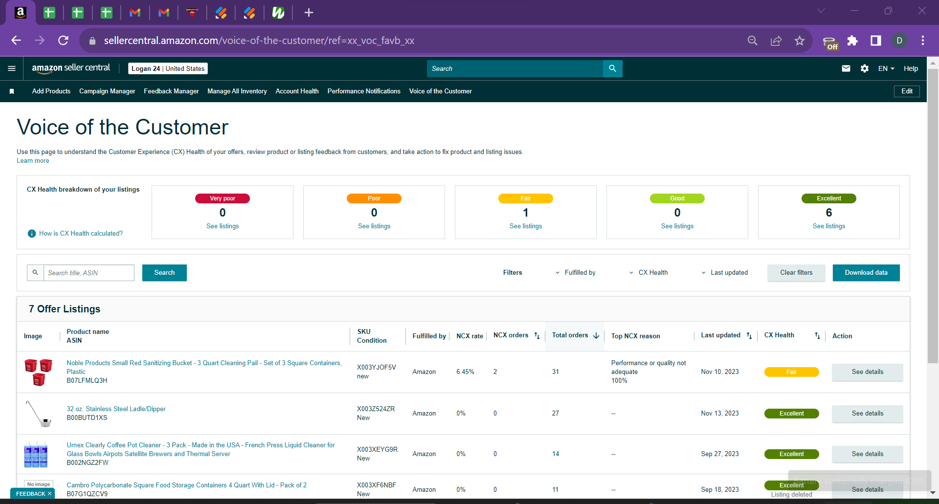
Task: Click the red sanitizing bucket thumbnail
Action: pyautogui.click(x=39, y=372)
